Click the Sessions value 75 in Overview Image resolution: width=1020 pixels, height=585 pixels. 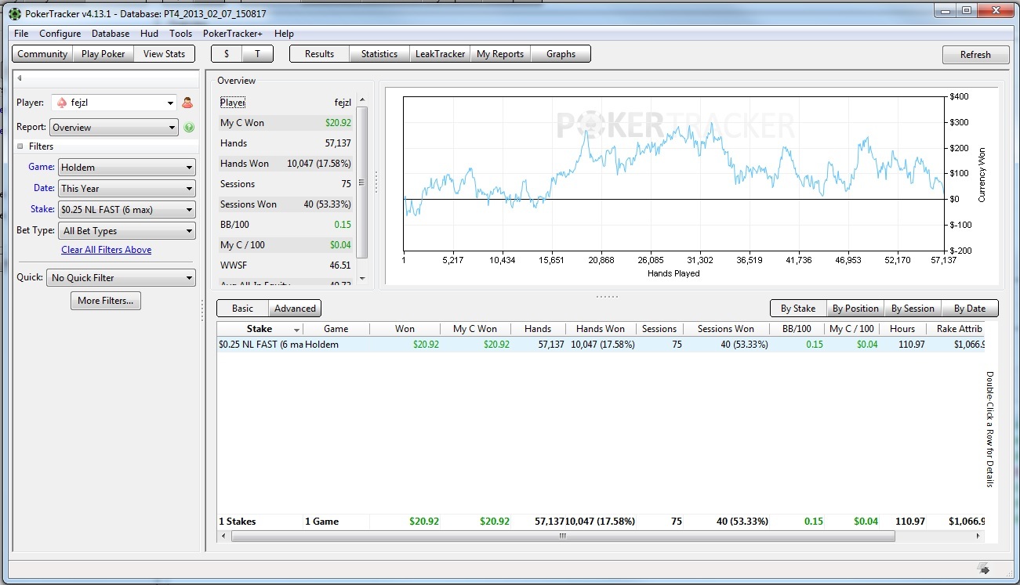tap(346, 184)
